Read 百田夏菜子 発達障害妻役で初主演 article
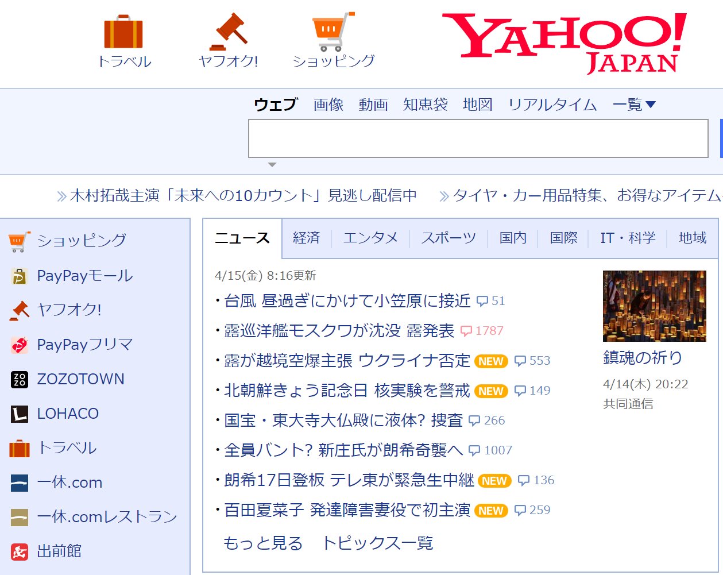The image size is (723, 575). [347, 510]
